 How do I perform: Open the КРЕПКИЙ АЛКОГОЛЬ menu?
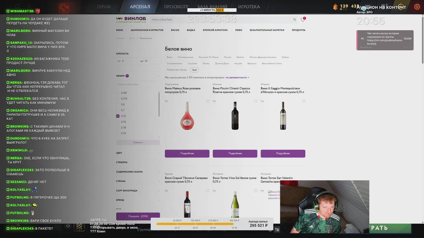pos(215,30)
